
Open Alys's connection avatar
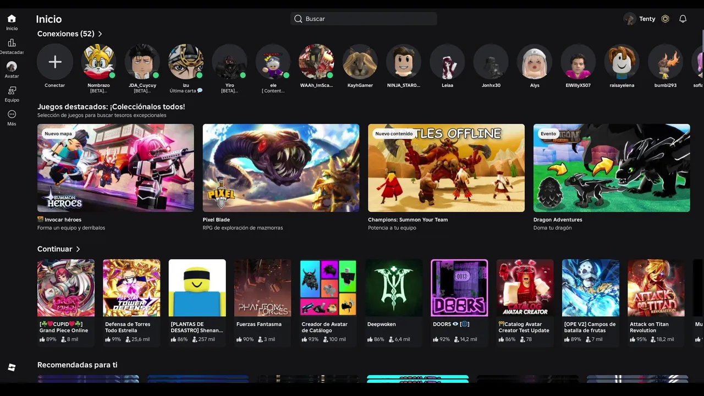(x=535, y=62)
